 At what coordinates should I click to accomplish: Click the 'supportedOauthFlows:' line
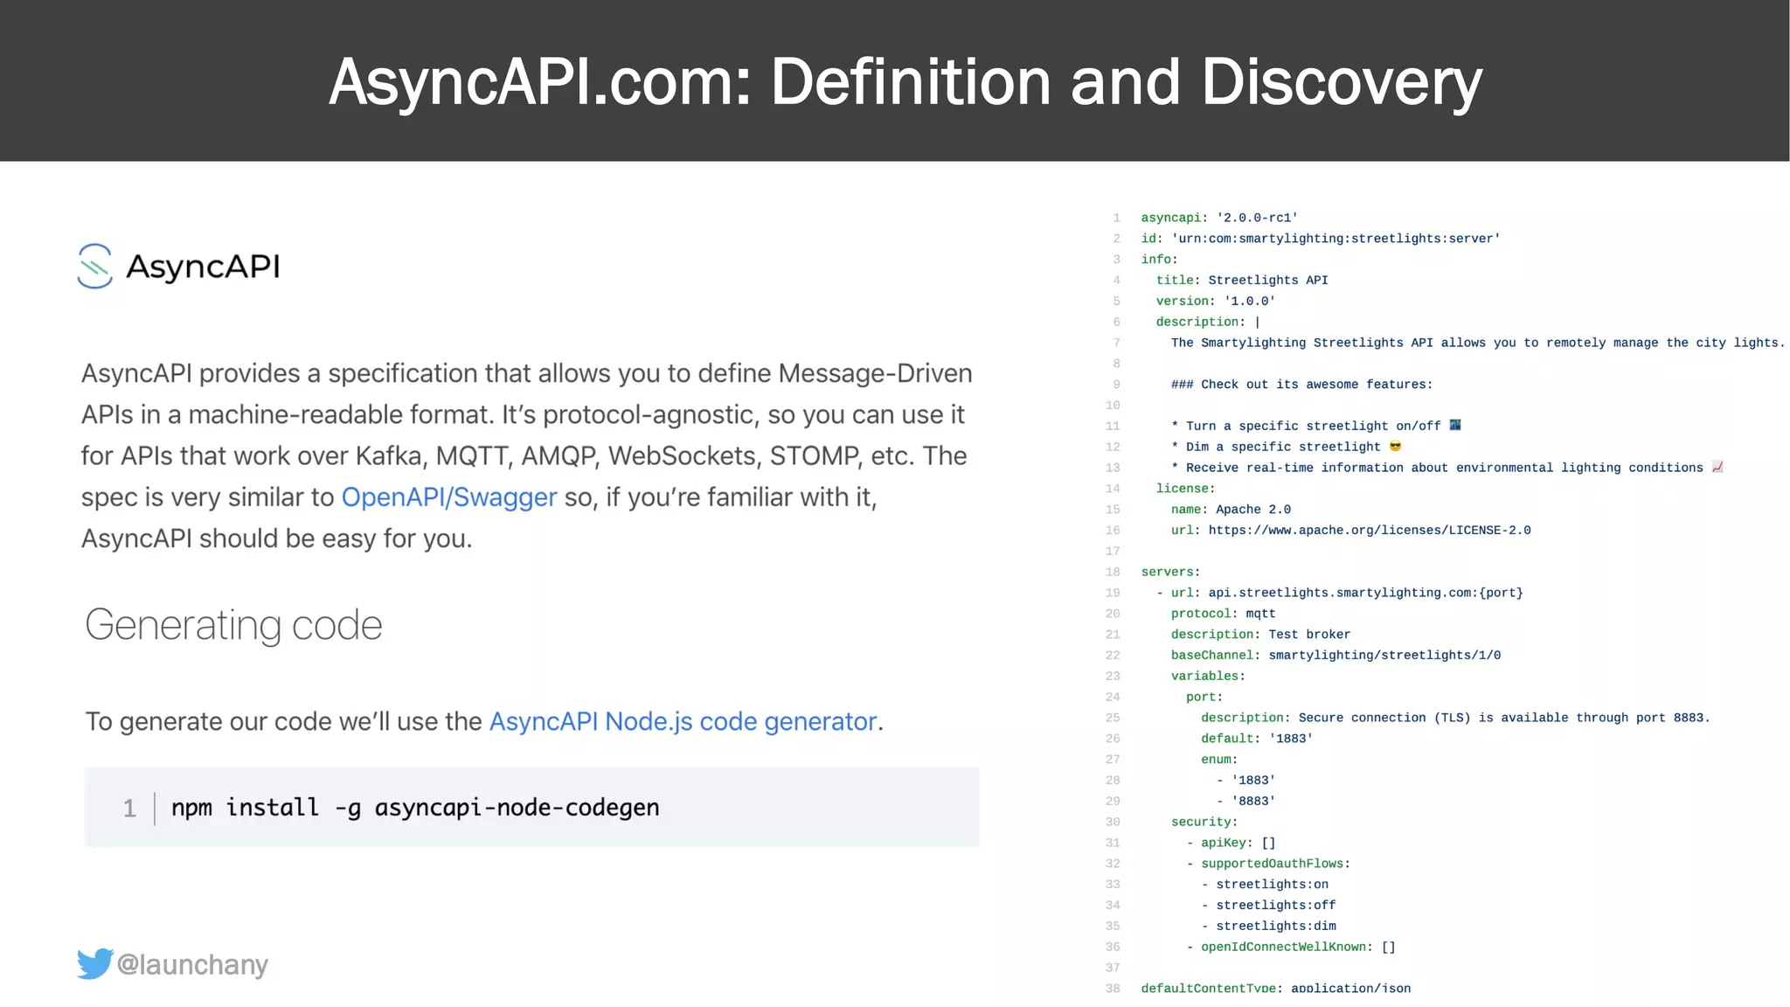pos(1268,865)
